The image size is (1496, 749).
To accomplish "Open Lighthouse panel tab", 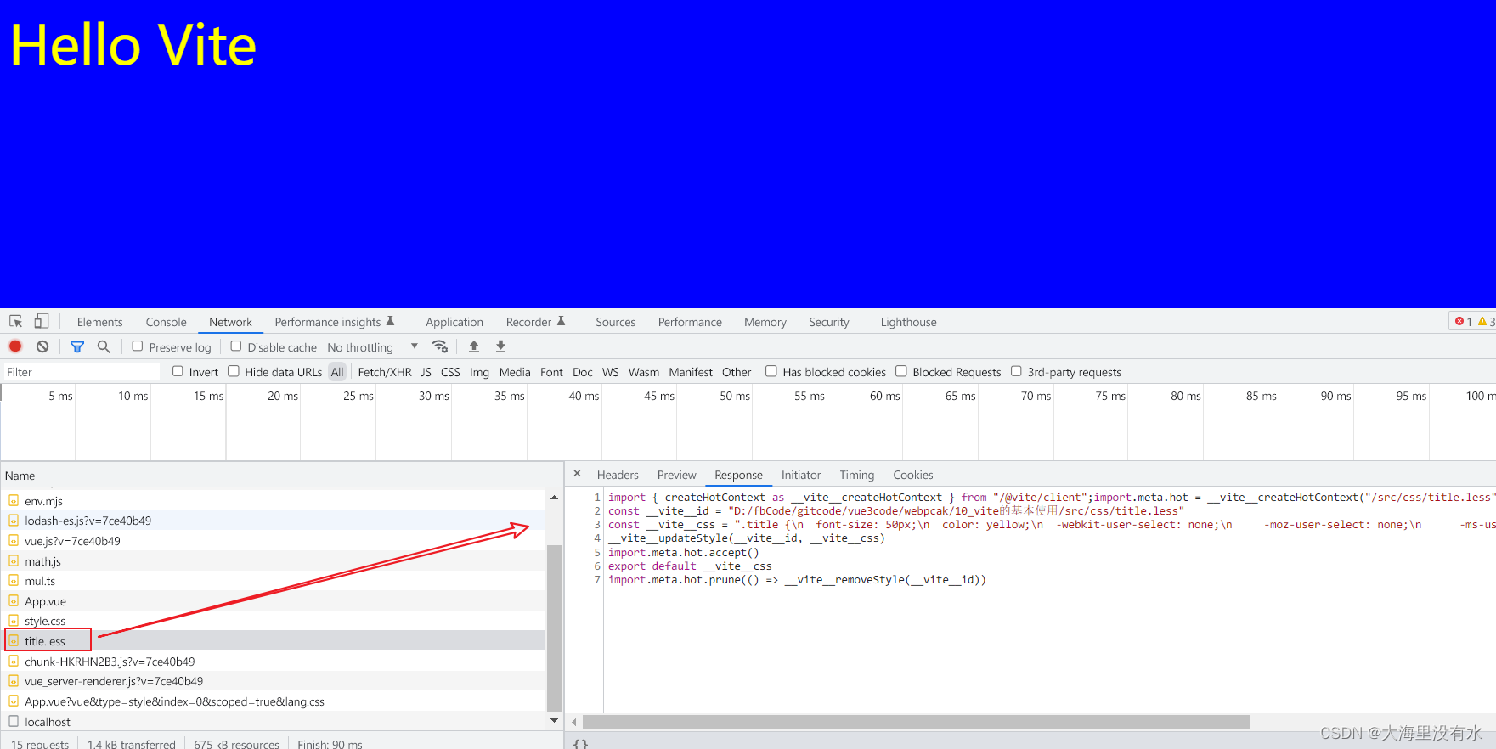I will [x=908, y=322].
